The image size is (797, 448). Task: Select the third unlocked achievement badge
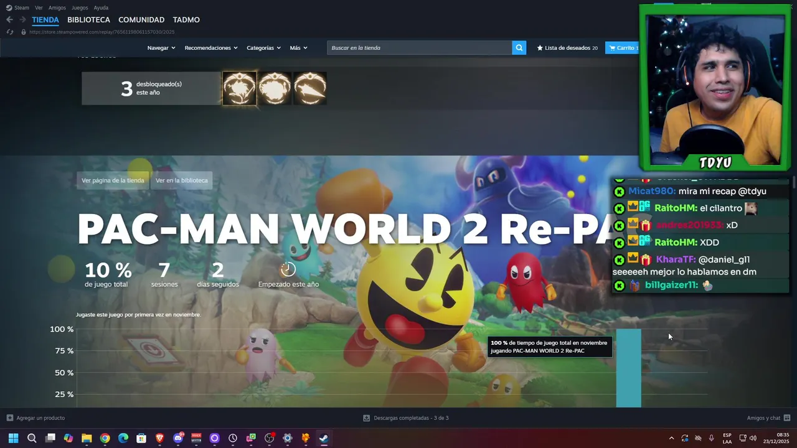click(x=310, y=88)
